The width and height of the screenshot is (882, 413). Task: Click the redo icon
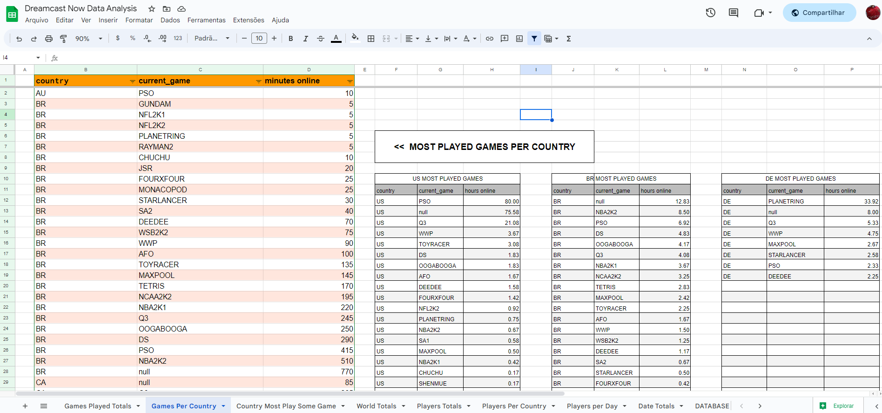[x=34, y=39]
